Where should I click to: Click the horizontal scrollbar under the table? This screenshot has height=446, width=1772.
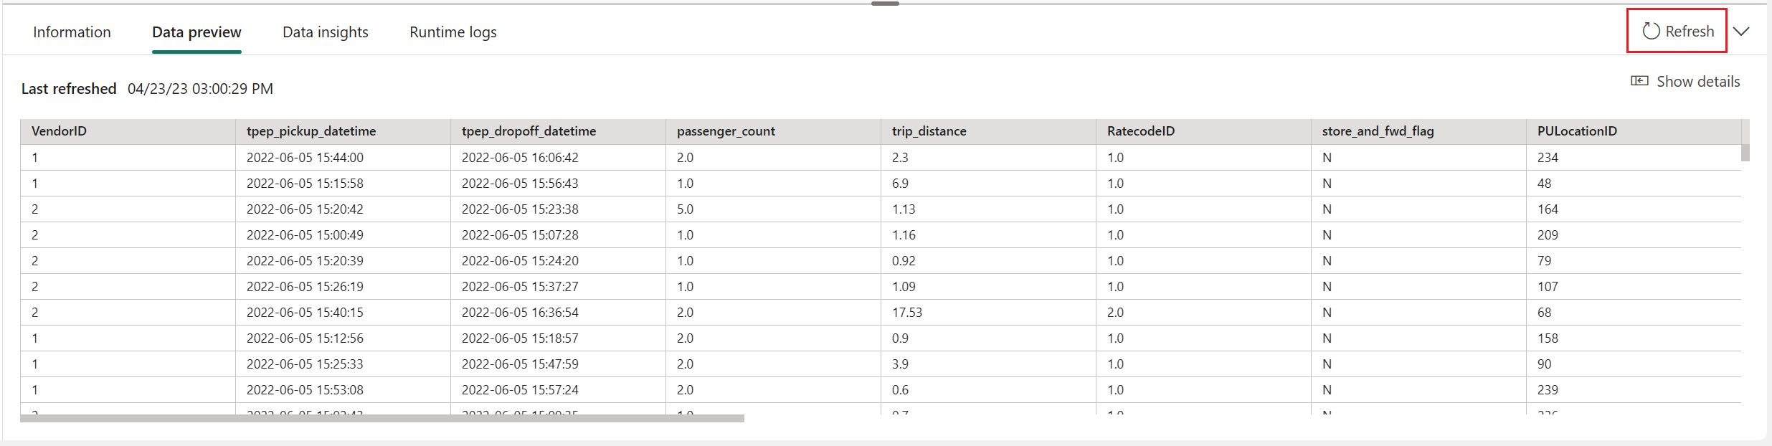pyautogui.click(x=382, y=418)
